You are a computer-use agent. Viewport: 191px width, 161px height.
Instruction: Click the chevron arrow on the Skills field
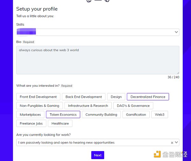[x=176, y=32]
